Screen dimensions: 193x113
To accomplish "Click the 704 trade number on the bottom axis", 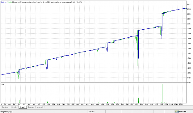I will [48, 104].
